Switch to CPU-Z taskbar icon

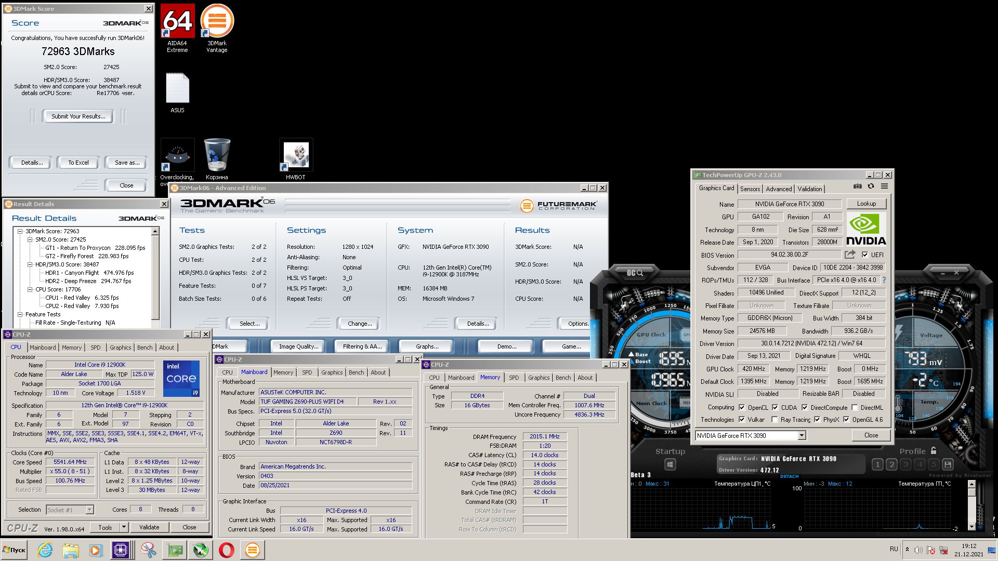[121, 550]
